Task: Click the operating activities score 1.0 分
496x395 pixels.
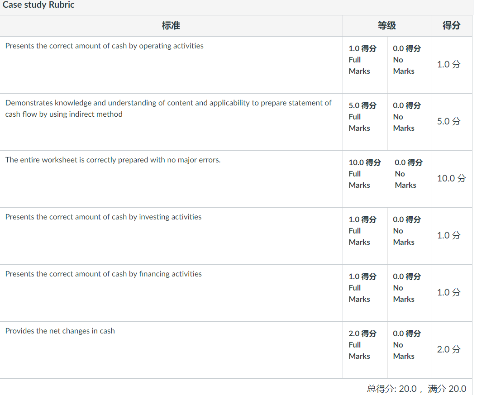Action: (449, 65)
